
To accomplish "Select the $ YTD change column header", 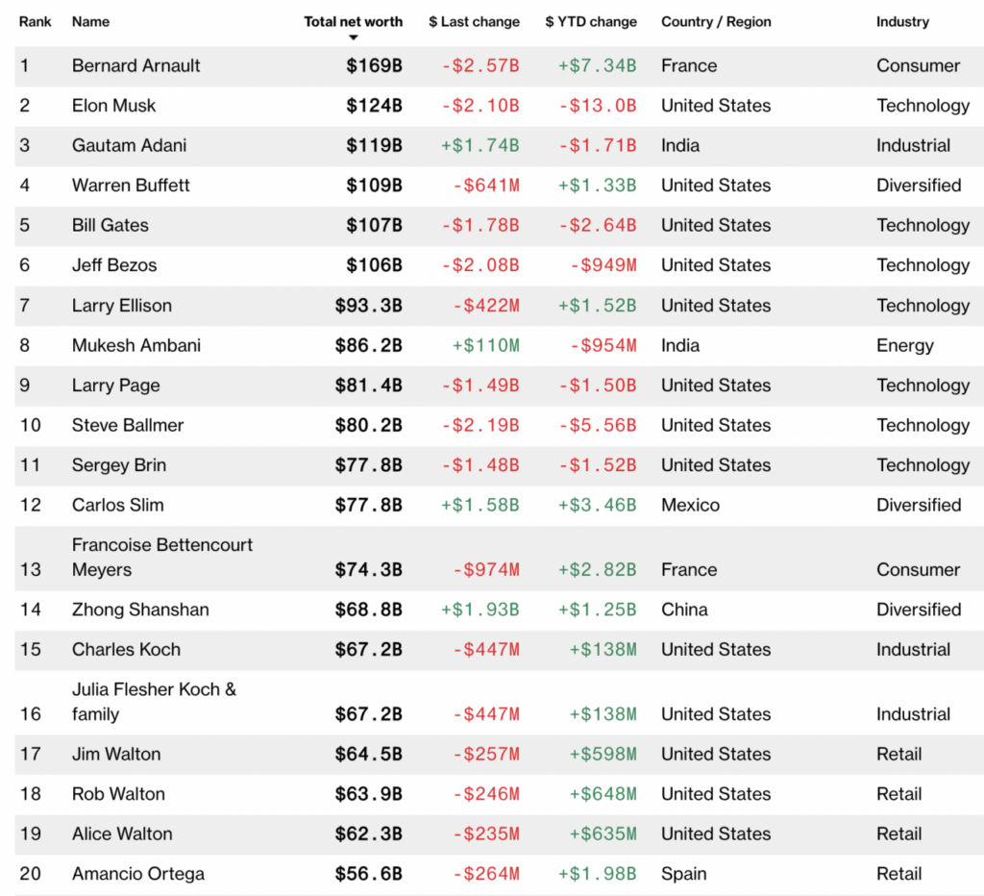I will (590, 21).
